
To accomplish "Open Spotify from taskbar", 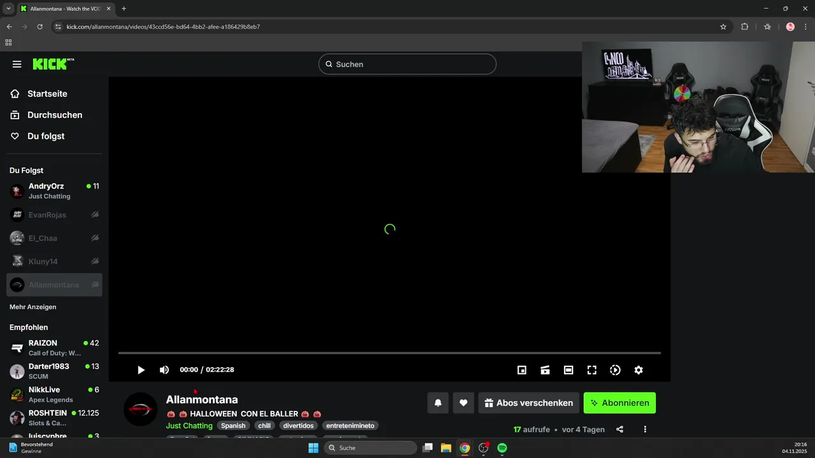I will (x=502, y=448).
